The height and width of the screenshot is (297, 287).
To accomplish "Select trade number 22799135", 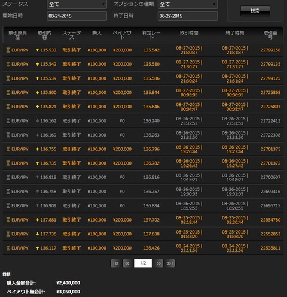I will coord(270,64).
